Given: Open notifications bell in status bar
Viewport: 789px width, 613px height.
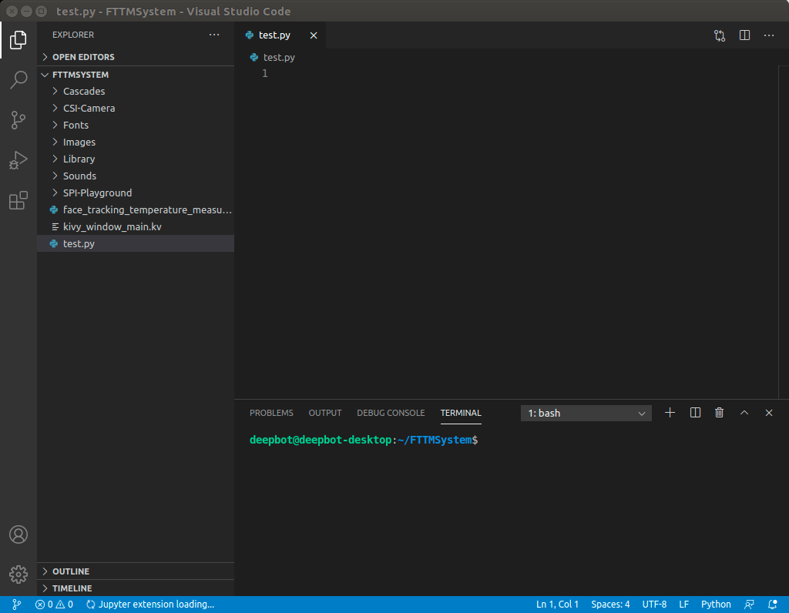Looking at the screenshot, I should click(772, 605).
